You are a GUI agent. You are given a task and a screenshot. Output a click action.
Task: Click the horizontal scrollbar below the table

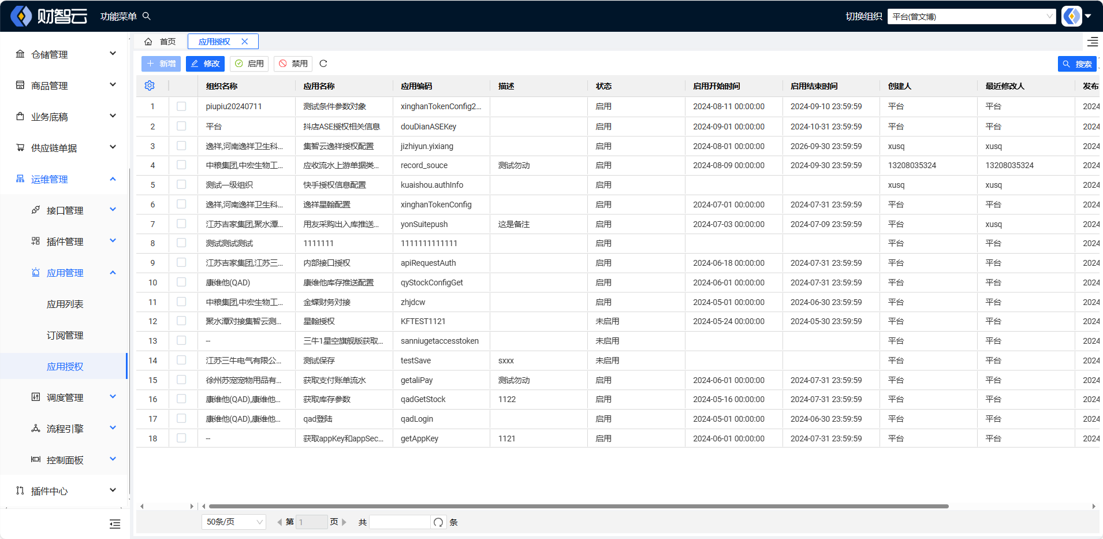coord(577,506)
